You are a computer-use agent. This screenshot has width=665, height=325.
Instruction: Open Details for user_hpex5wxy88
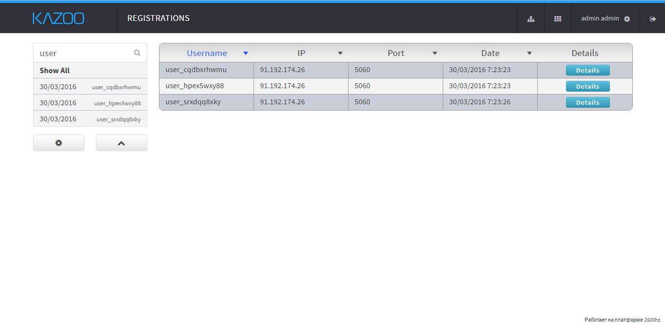pyautogui.click(x=587, y=86)
